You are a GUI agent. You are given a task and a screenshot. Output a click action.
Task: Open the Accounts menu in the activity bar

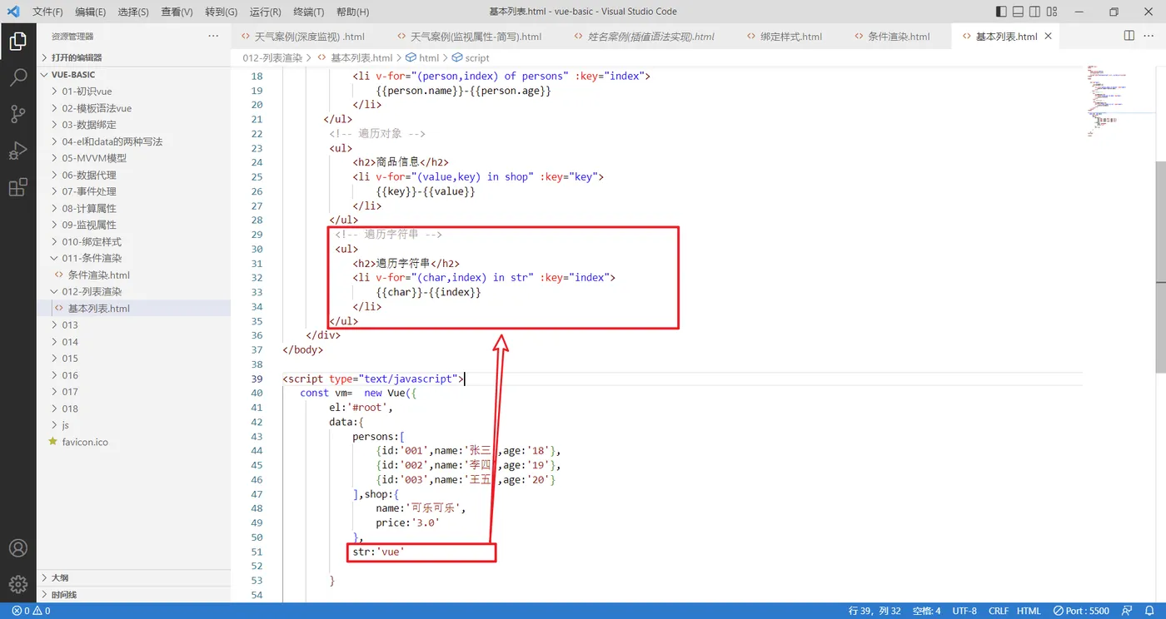click(x=17, y=548)
